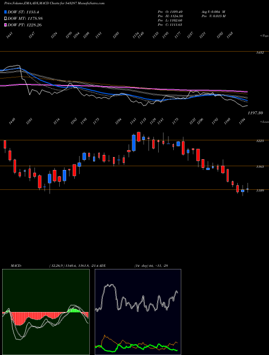Click the large blue candlestick near the 1225 line
The height and width of the screenshot is (355, 269).
[x=133, y=143]
